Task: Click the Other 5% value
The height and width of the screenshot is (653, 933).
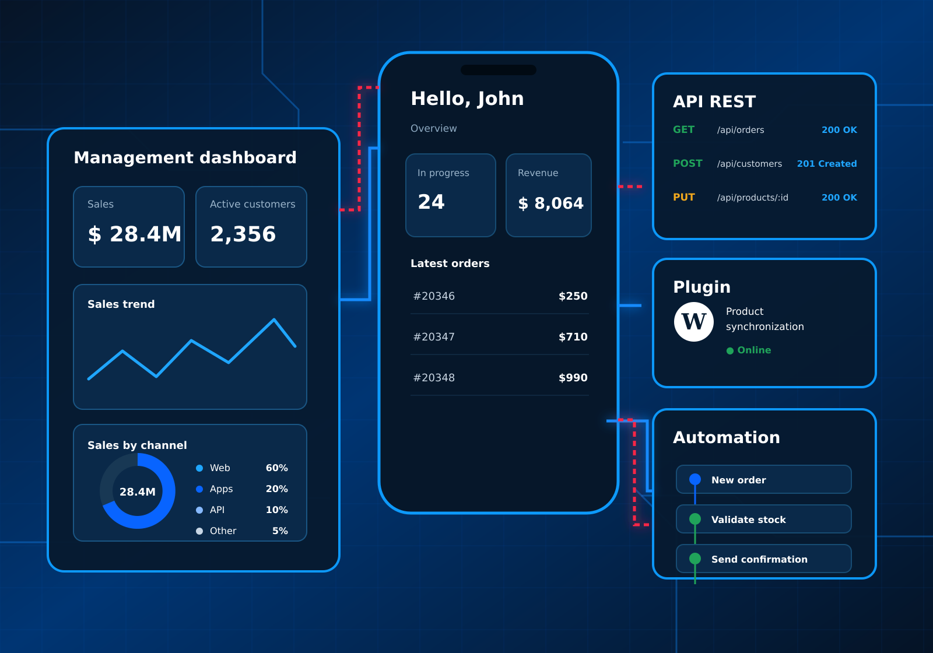Action: pyautogui.click(x=280, y=531)
